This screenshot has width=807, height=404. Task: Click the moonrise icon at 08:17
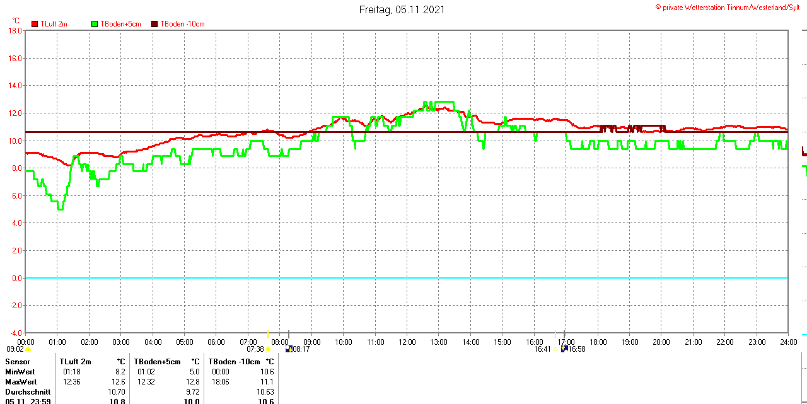tap(288, 349)
